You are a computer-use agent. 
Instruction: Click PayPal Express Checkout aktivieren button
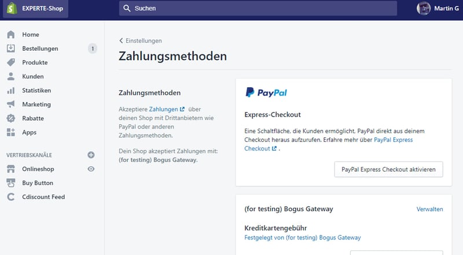point(388,169)
